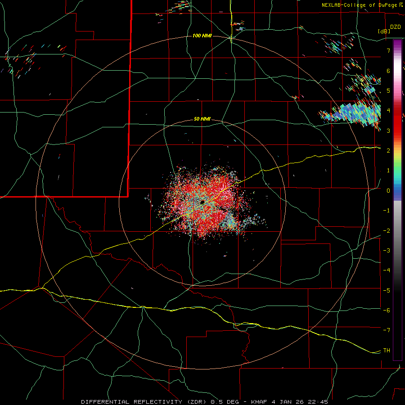
Task: Click the 7 value on the color scale
Action: click(388, 50)
